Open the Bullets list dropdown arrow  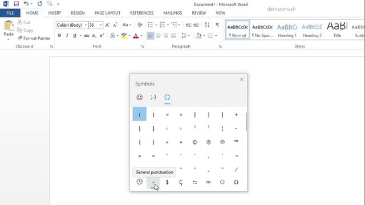pos(156,25)
